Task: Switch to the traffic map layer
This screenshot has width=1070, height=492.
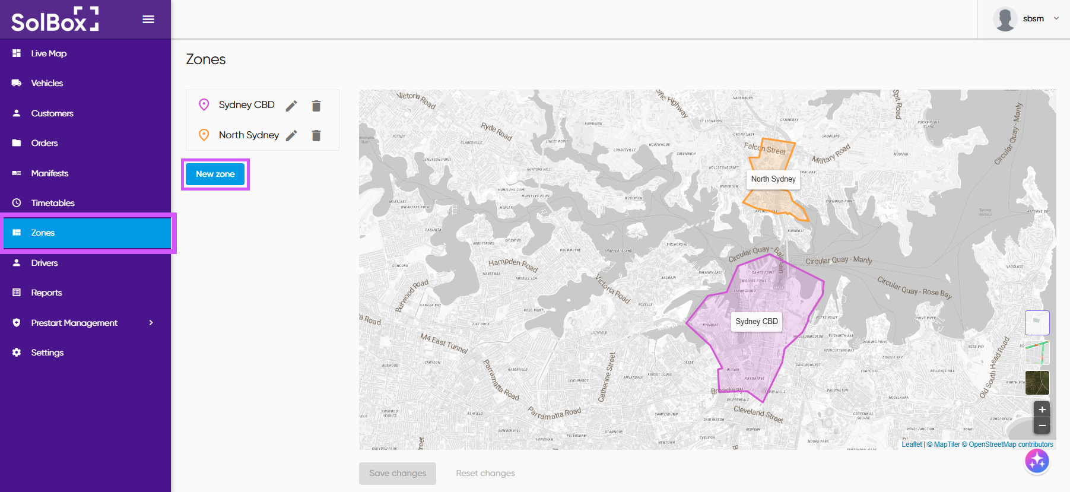Action: point(1037,353)
